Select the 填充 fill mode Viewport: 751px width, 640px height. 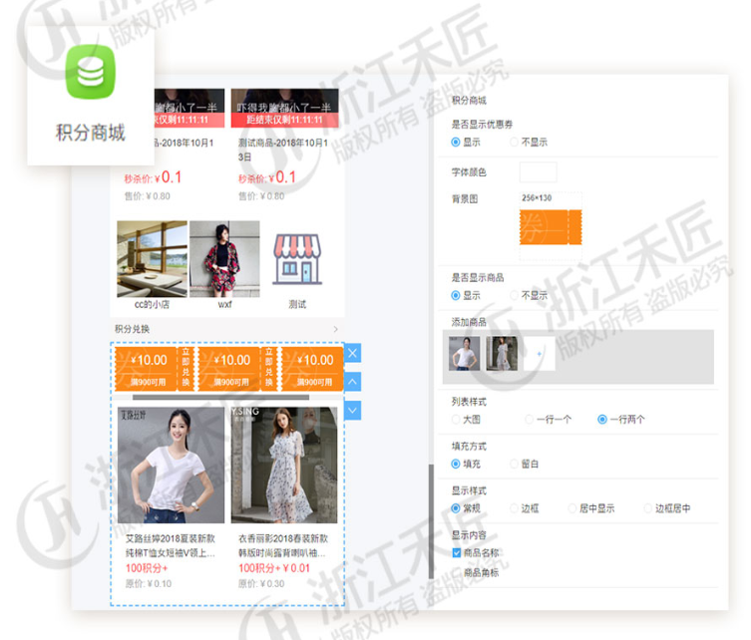(456, 464)
